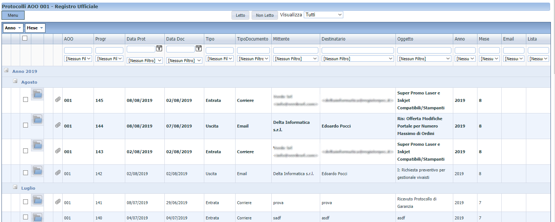Open folder icon for protocol 144

coord(37,120)
